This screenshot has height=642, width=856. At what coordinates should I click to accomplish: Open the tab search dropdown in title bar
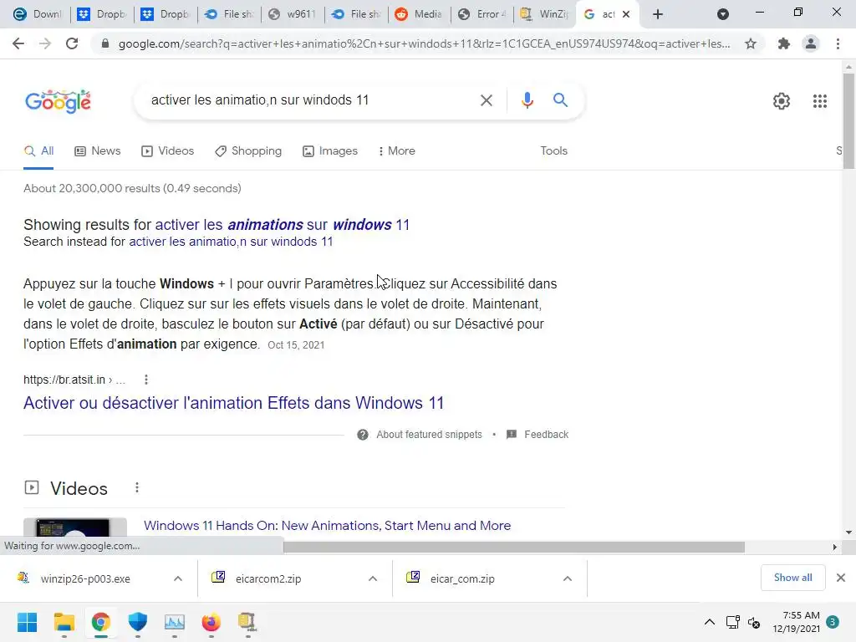pos(723,14)
